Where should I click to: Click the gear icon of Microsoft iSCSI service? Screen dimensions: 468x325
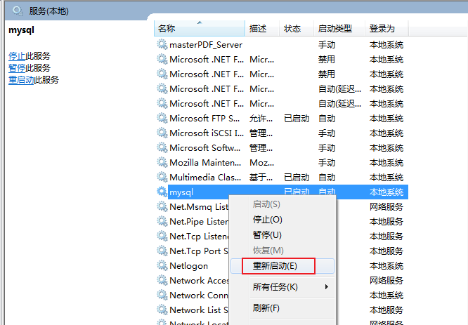tap(162, 133)
